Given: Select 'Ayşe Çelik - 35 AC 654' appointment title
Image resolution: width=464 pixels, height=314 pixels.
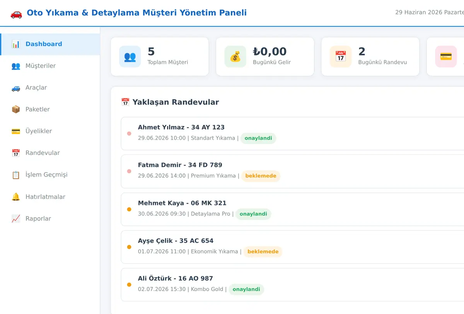Looking at the screenshot, I should click(x=176, y=241).
